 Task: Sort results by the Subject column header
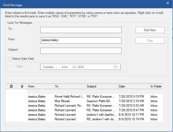point(101,86)
